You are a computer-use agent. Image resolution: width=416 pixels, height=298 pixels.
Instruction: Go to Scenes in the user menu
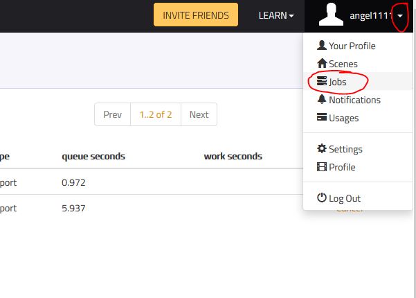tap(357, 64)
